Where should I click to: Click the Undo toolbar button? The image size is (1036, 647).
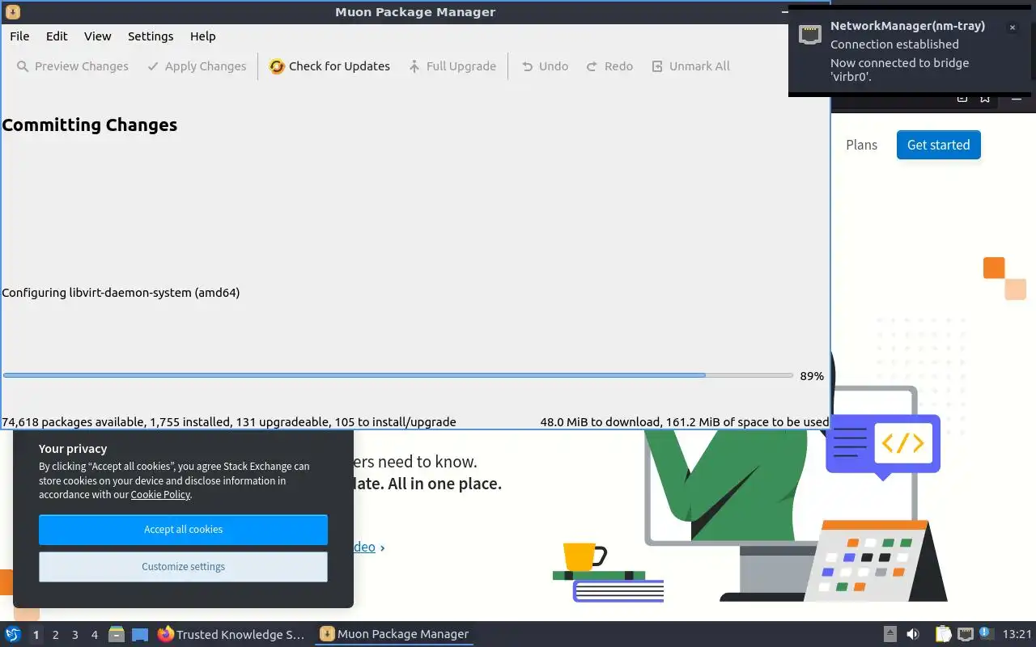coord(545,66)
